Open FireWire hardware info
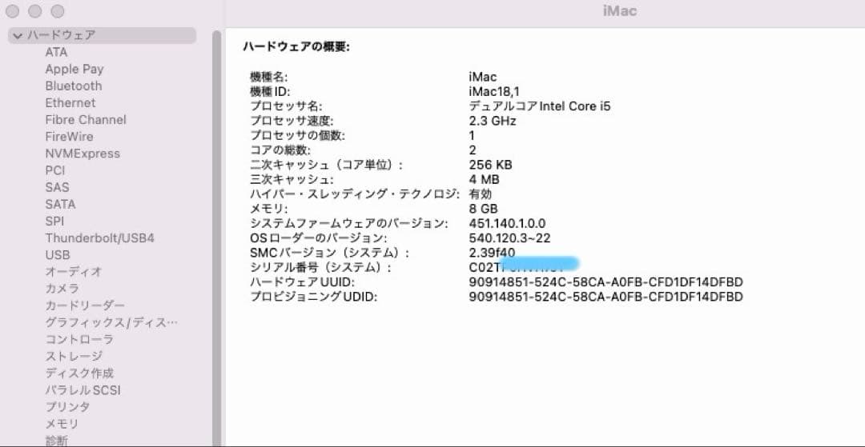Viewport: 865px width, 447px height. (69, 137)
